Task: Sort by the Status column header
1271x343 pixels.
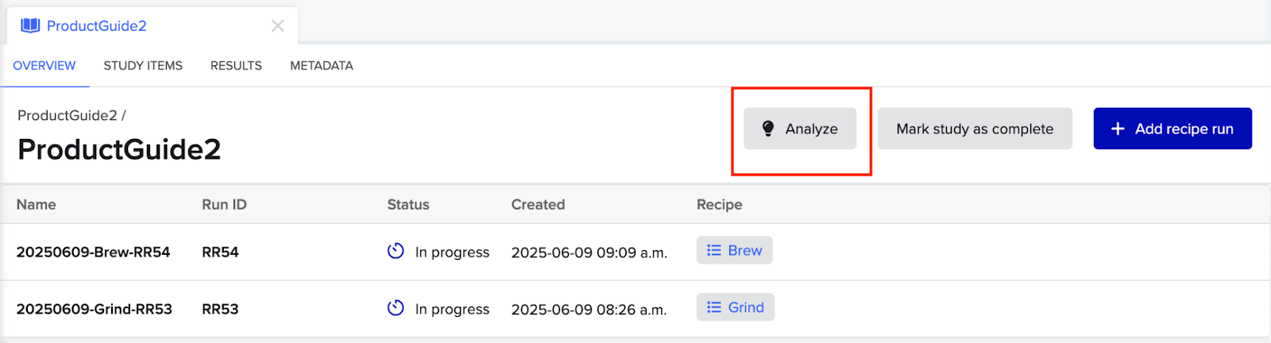Action: [408, 205]
